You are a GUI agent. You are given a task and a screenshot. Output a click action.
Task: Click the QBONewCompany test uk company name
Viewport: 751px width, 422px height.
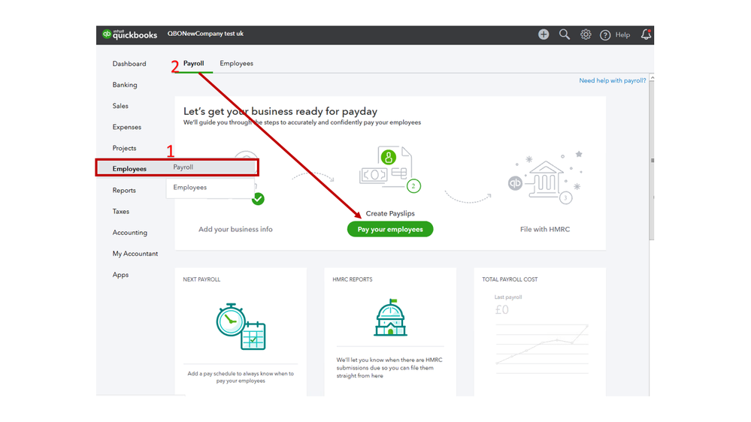[205, 34]
